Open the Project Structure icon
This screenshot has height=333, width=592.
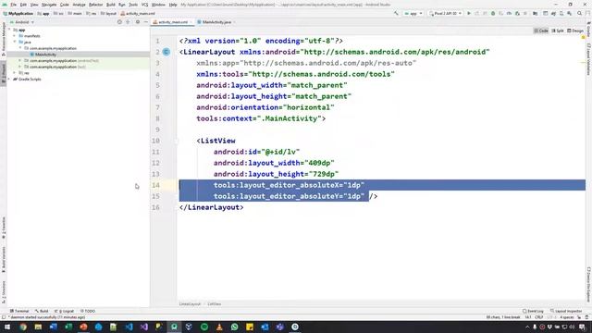[x=535, y=13]
